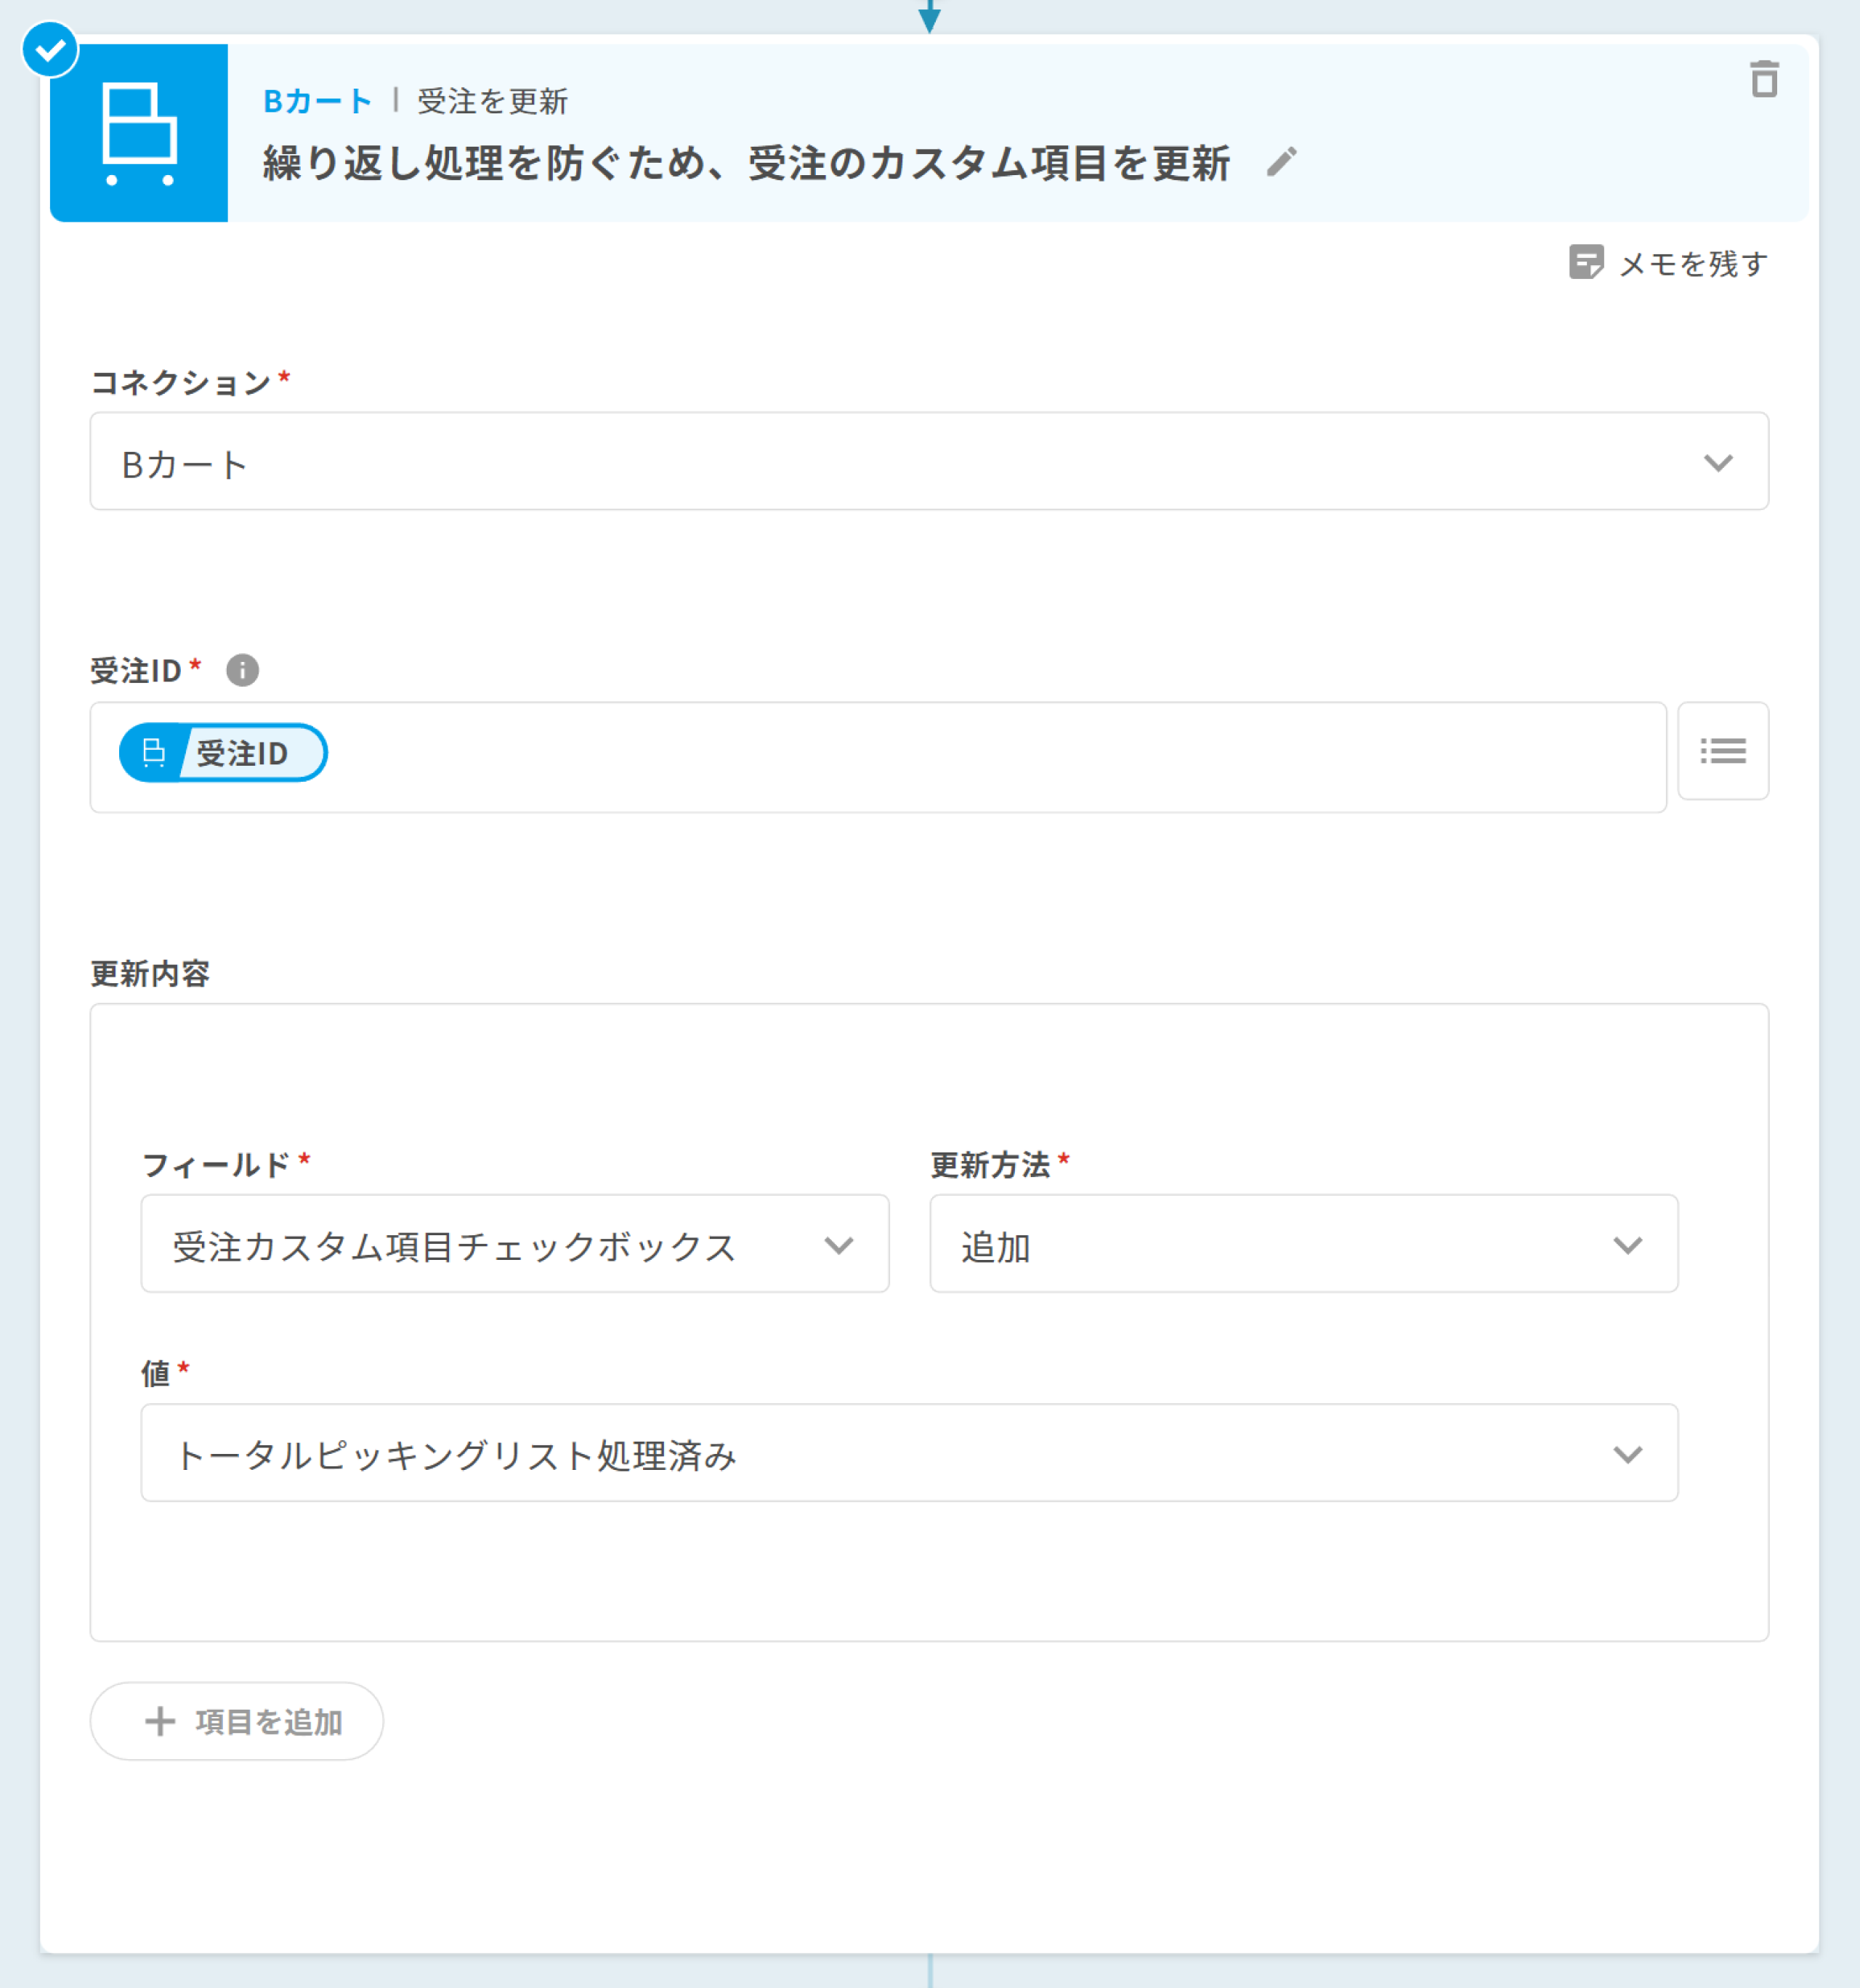Image resolution: width=1860 pixels, height=1988 pixels.
Task: Click the memo note icon
Action: [x=1586, y=263]
